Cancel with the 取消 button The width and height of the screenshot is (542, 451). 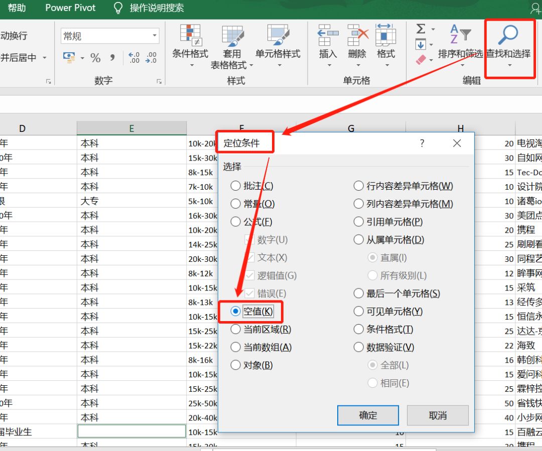[438, 415]
